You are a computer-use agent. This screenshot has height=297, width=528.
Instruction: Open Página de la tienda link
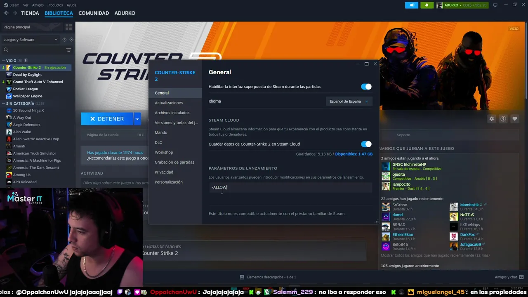click(103, 135)
